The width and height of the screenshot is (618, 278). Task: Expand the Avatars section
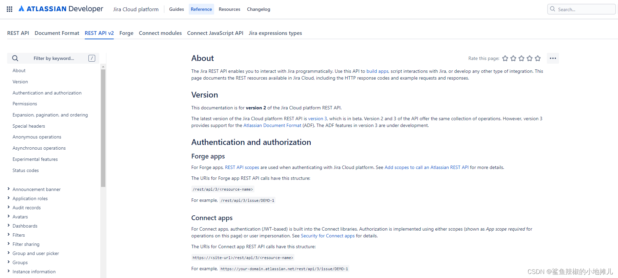point(8,216)
